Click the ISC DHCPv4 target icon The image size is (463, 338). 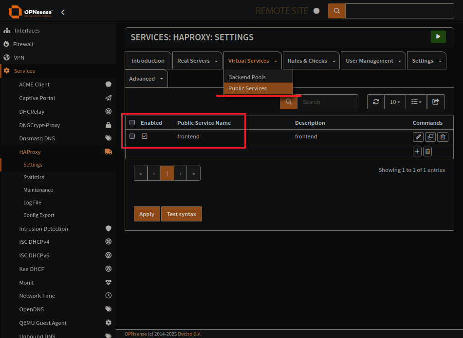[109, 242]
